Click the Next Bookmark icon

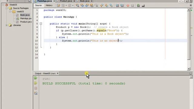[x=106, y=5]
